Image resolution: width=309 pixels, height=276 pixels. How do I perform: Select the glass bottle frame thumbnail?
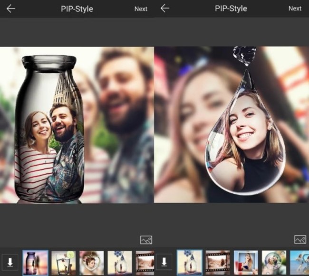[35, 263]
